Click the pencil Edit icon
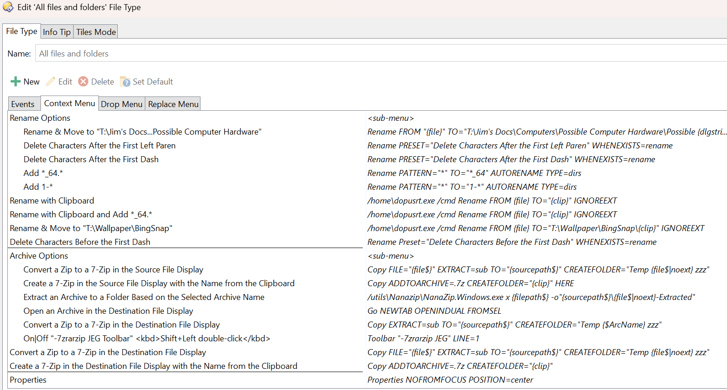Screen dimensions: 727x390 click(x=51, y=81)
